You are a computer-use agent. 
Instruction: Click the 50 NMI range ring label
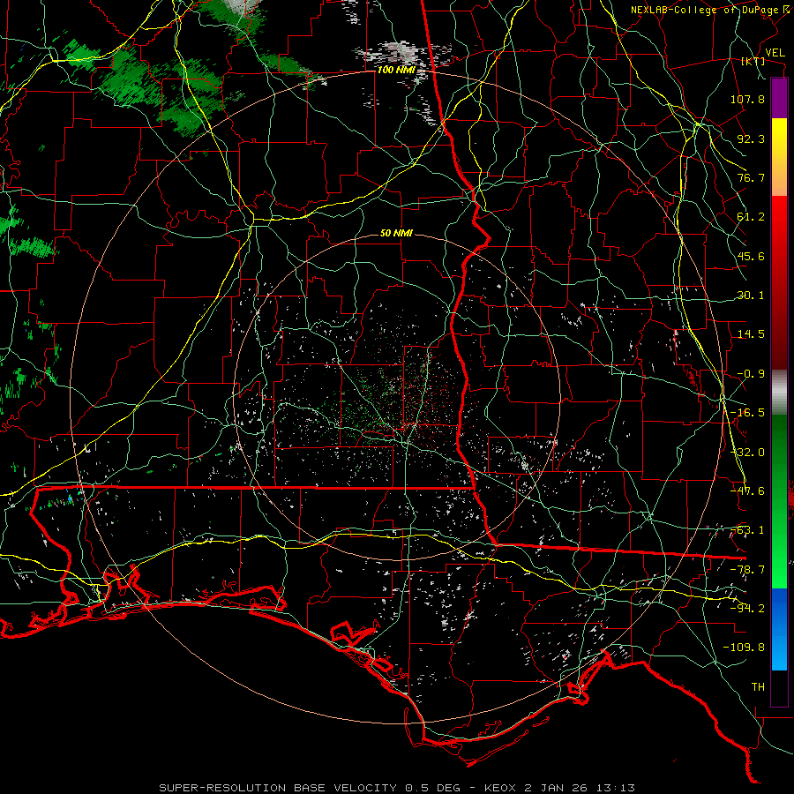click(396, 233)
